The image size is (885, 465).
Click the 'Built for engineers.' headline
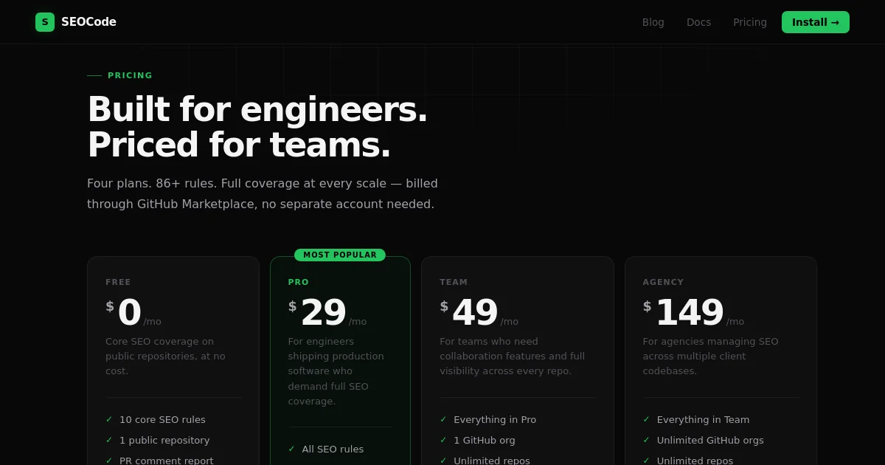click(x=257, y=109)
